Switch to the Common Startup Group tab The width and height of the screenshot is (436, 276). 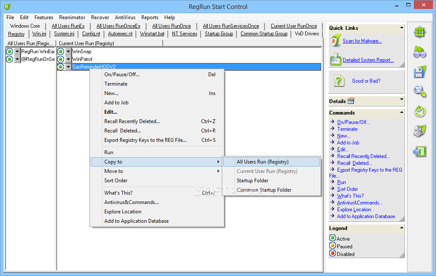coord(264,34)
